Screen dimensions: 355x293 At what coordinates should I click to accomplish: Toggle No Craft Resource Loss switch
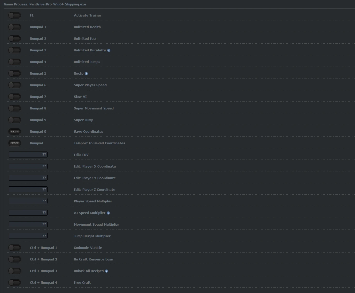tap(14, 259)
